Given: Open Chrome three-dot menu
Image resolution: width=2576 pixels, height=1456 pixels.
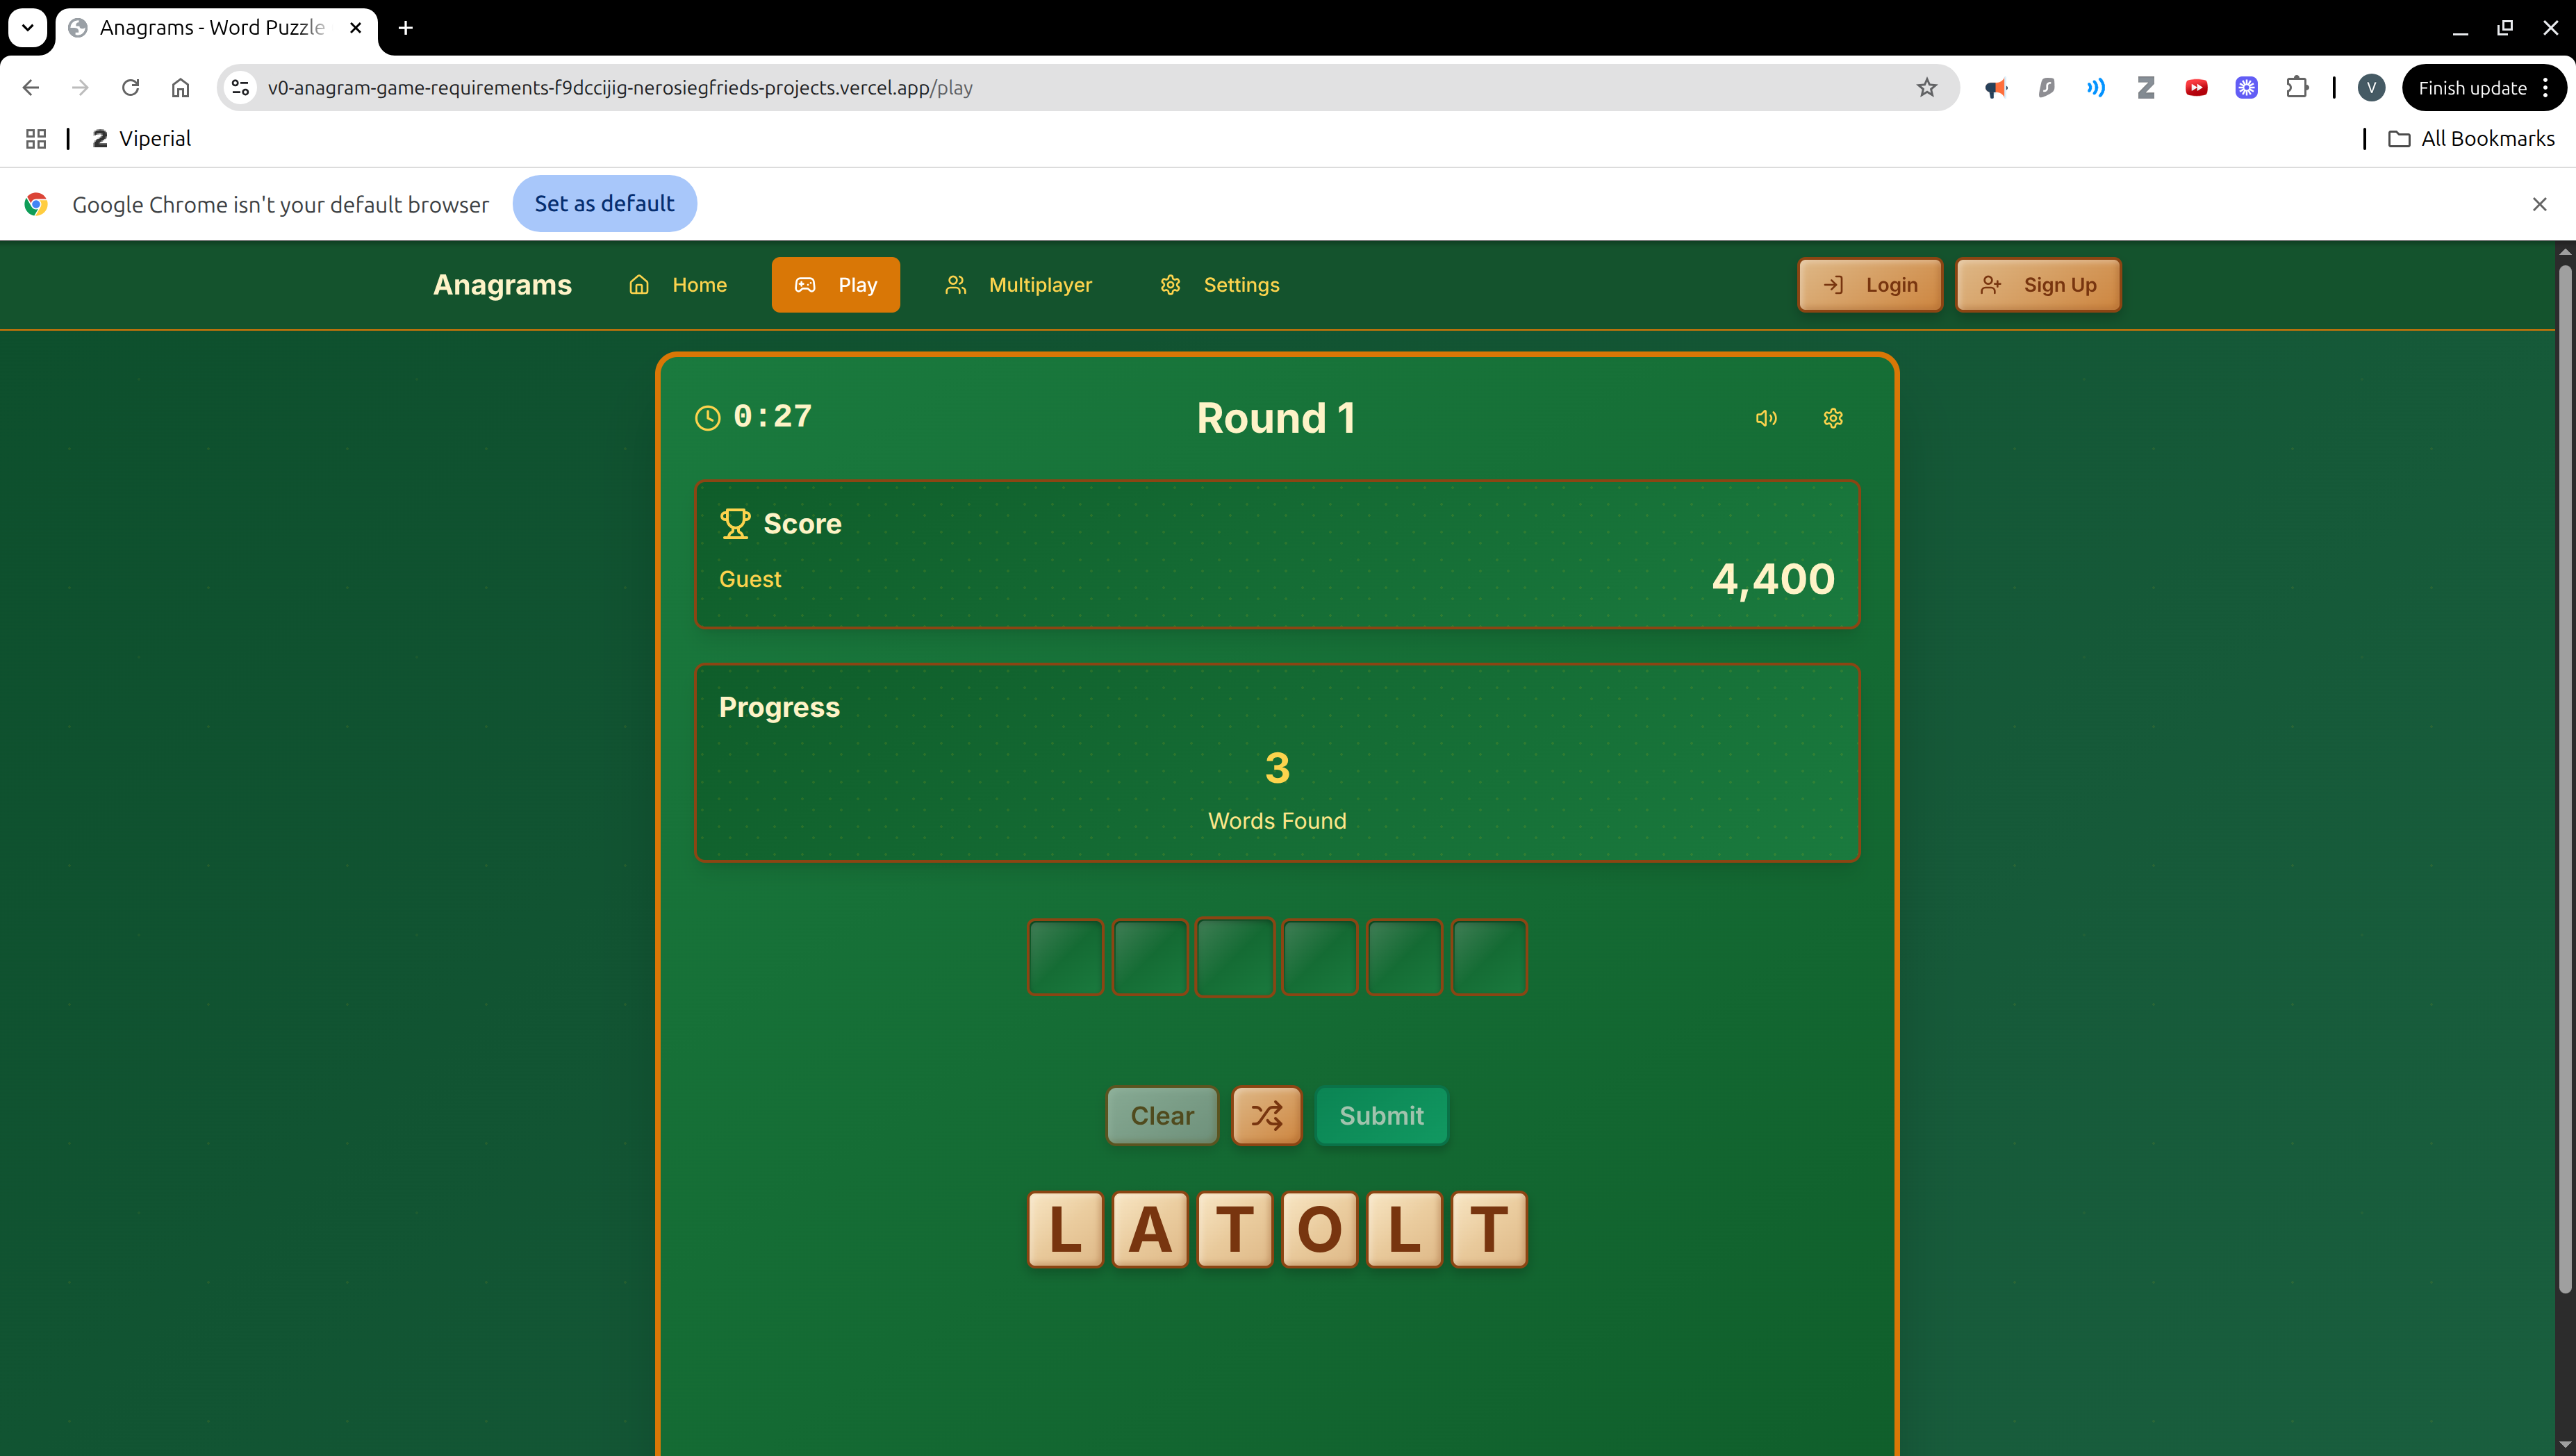Looking at the screenshot, I should click(2546, 88).
